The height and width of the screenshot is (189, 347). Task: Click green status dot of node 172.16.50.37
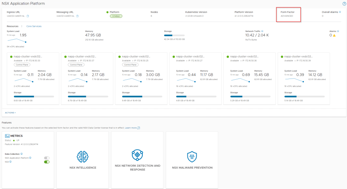pos(65,57)
